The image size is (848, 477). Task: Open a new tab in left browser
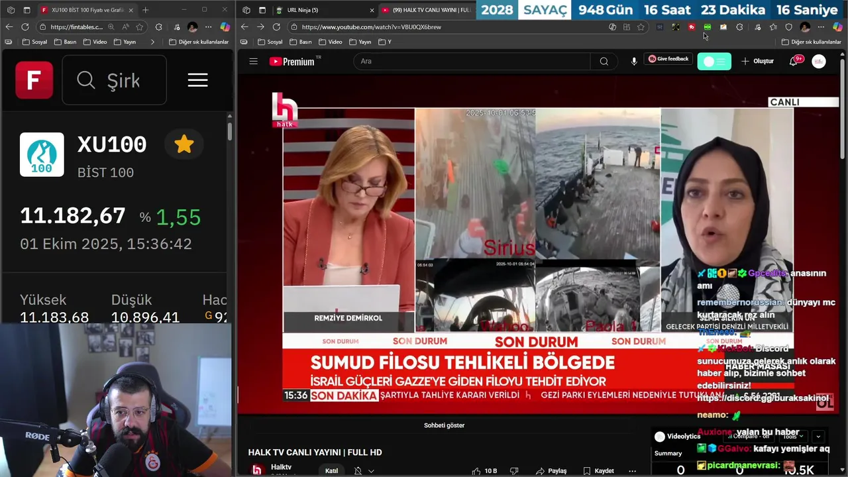(145, 10)
